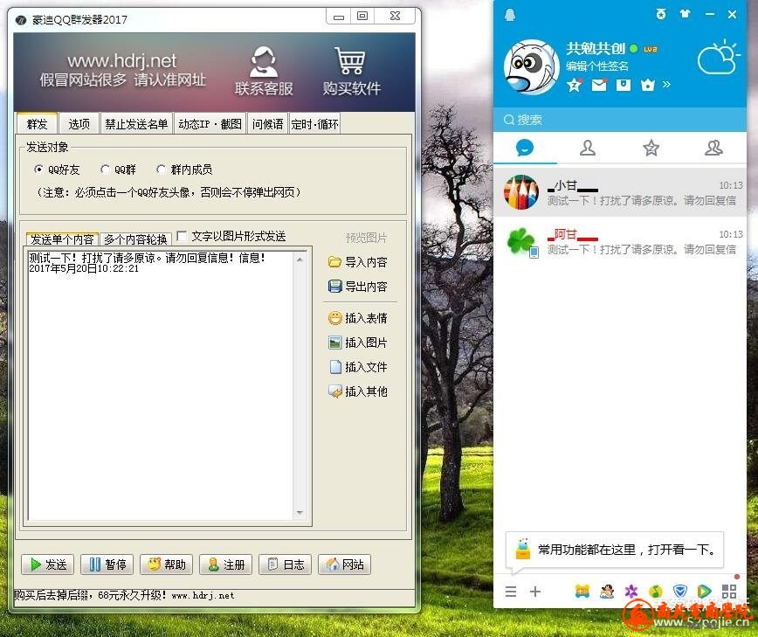Select the 群内成员 radio button
Viewport: 758px width, 637px height.
click(x=162, y=170)
